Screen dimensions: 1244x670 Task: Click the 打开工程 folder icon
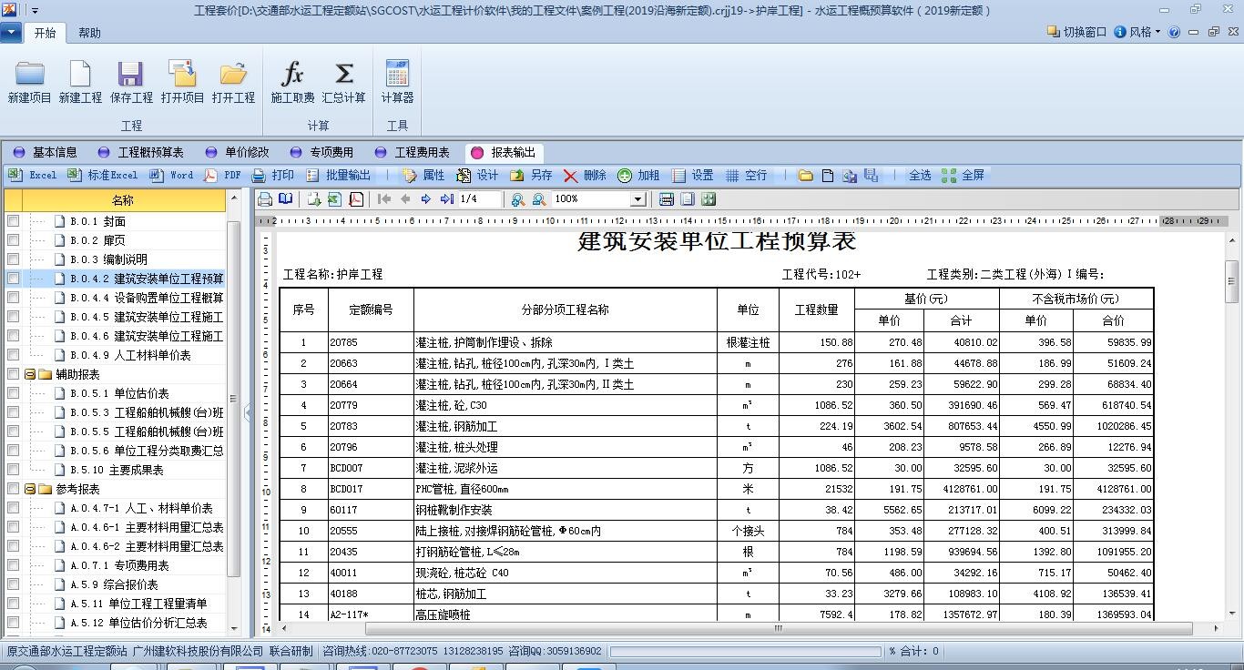coord(233,82)
